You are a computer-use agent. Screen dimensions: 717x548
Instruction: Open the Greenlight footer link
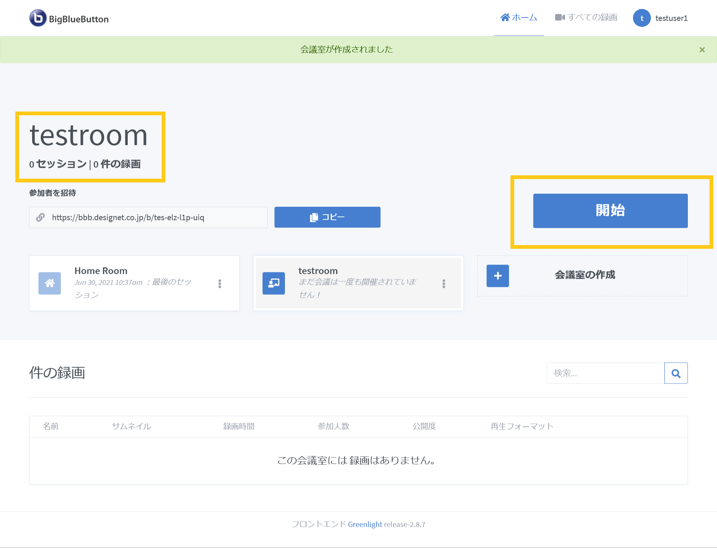365,524
